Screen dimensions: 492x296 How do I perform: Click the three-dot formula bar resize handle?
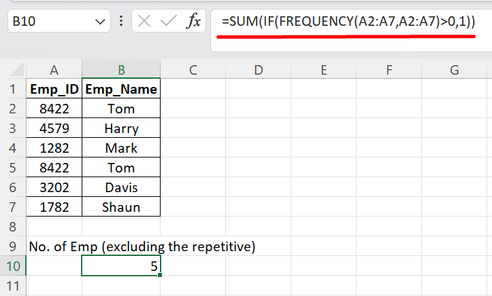(x=121, y=21)
